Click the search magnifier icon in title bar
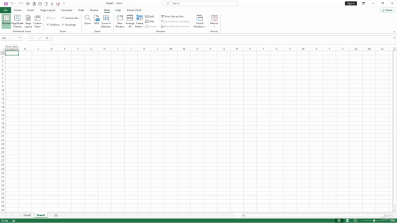 pos(167,4)
